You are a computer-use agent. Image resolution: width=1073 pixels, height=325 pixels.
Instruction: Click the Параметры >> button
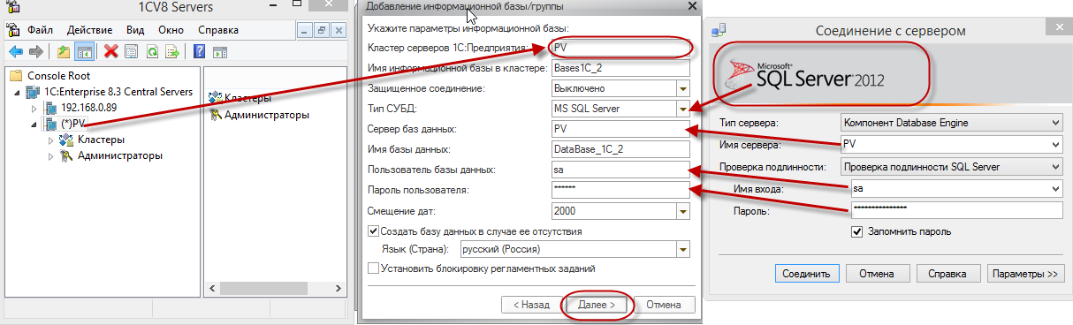pyautogui.click(x=1024, y=274)
